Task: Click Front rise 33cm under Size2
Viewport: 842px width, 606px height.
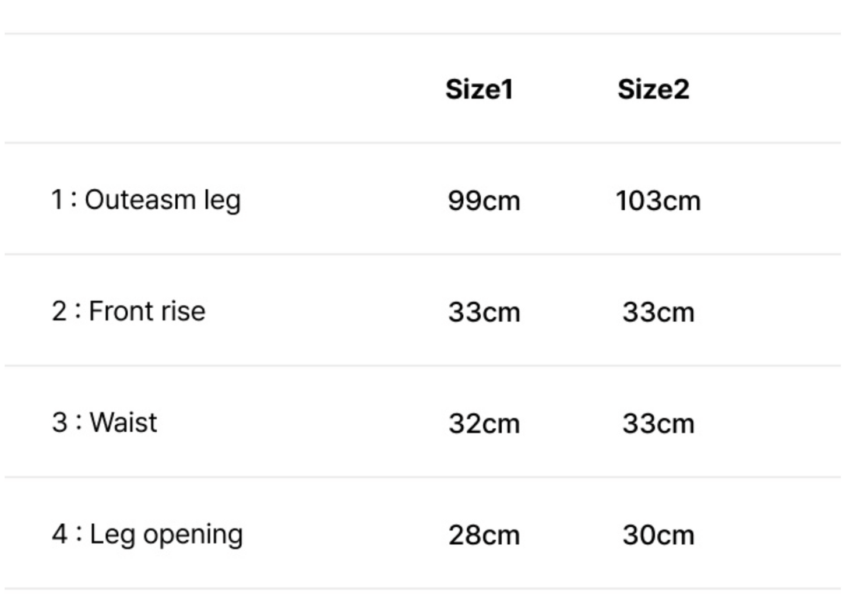Action: tap(658, 312)
